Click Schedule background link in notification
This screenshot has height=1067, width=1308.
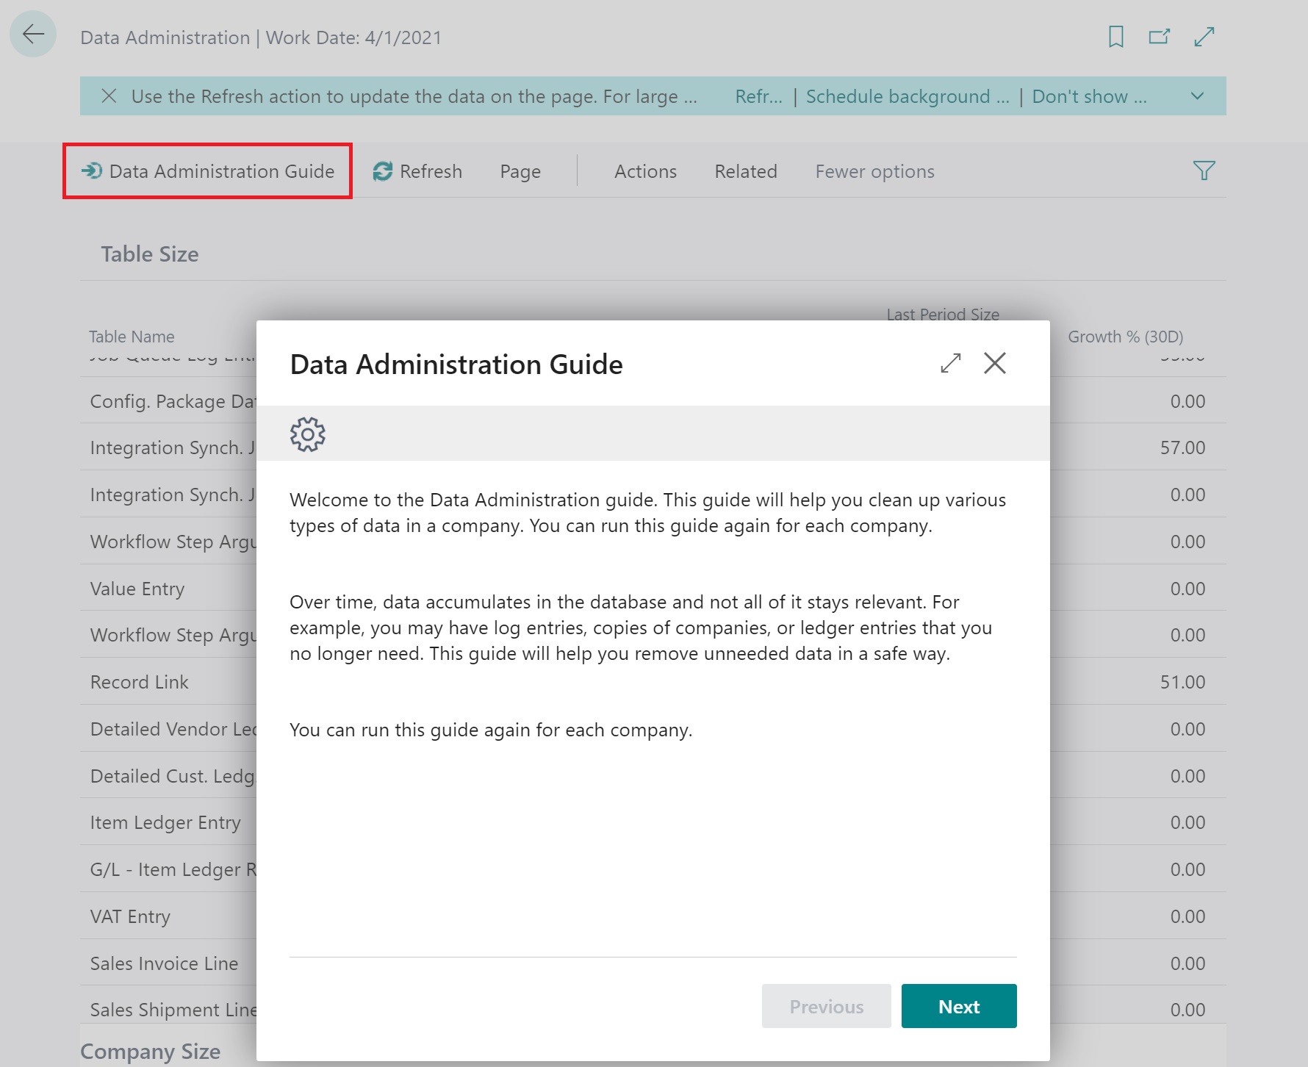point(907,96)
